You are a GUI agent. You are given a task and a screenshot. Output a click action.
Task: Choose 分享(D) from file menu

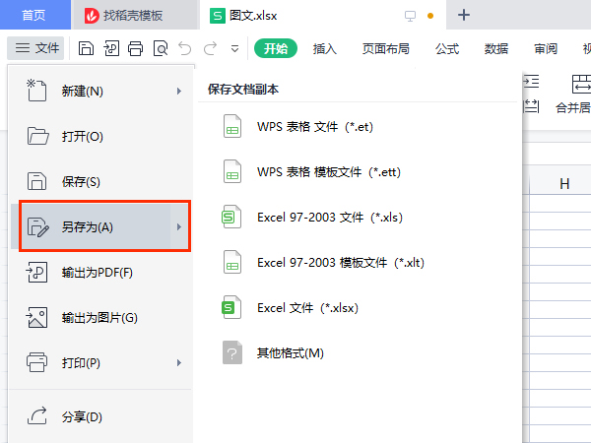(x=101, y=417)
